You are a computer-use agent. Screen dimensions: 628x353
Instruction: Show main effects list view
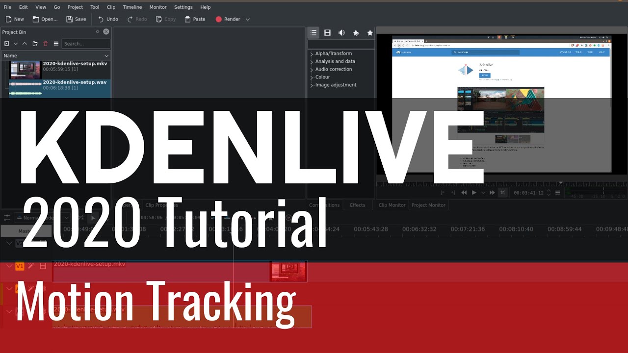314,33
